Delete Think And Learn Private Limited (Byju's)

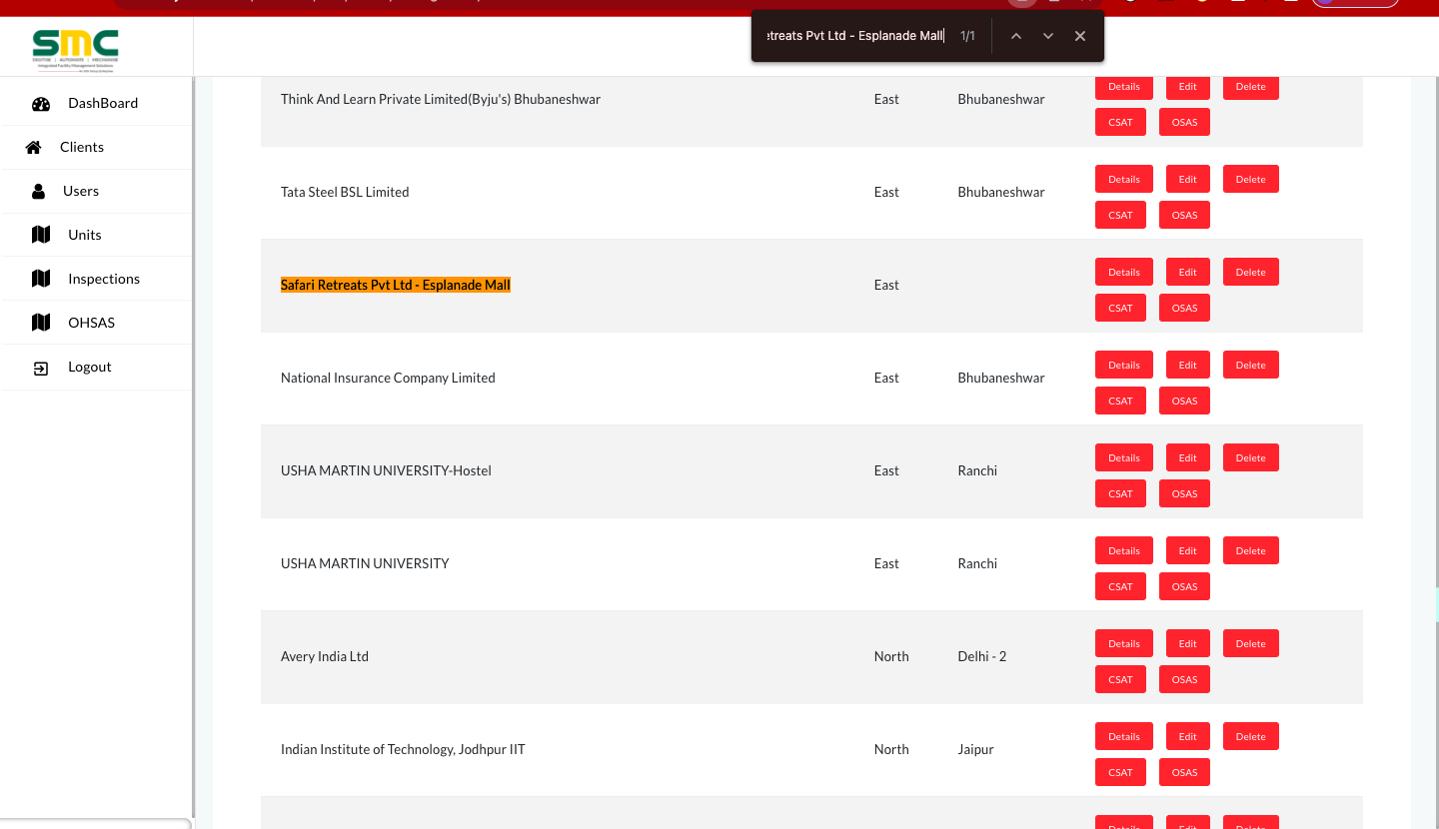point(1251,88)
